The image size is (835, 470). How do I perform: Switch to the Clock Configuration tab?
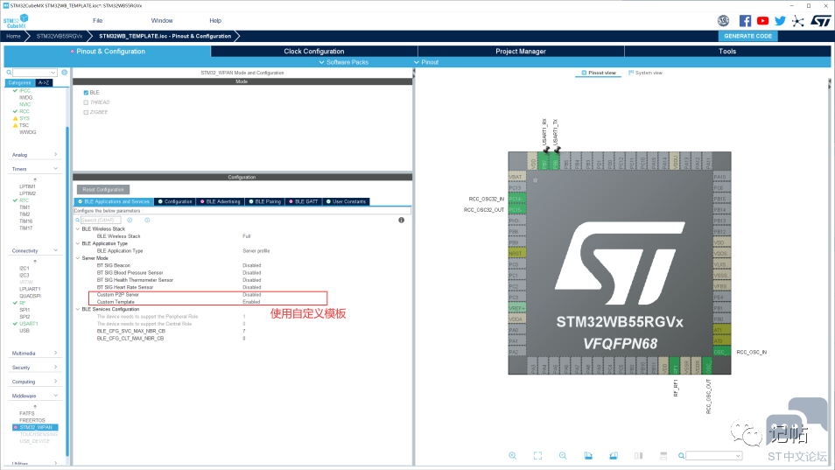click(x=314, y=52)
